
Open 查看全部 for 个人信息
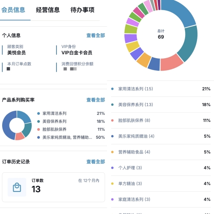click(x=96, y=35)
